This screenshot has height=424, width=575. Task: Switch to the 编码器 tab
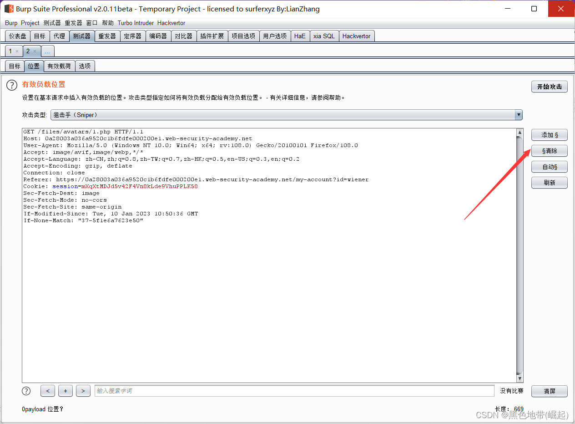[158, 36]
